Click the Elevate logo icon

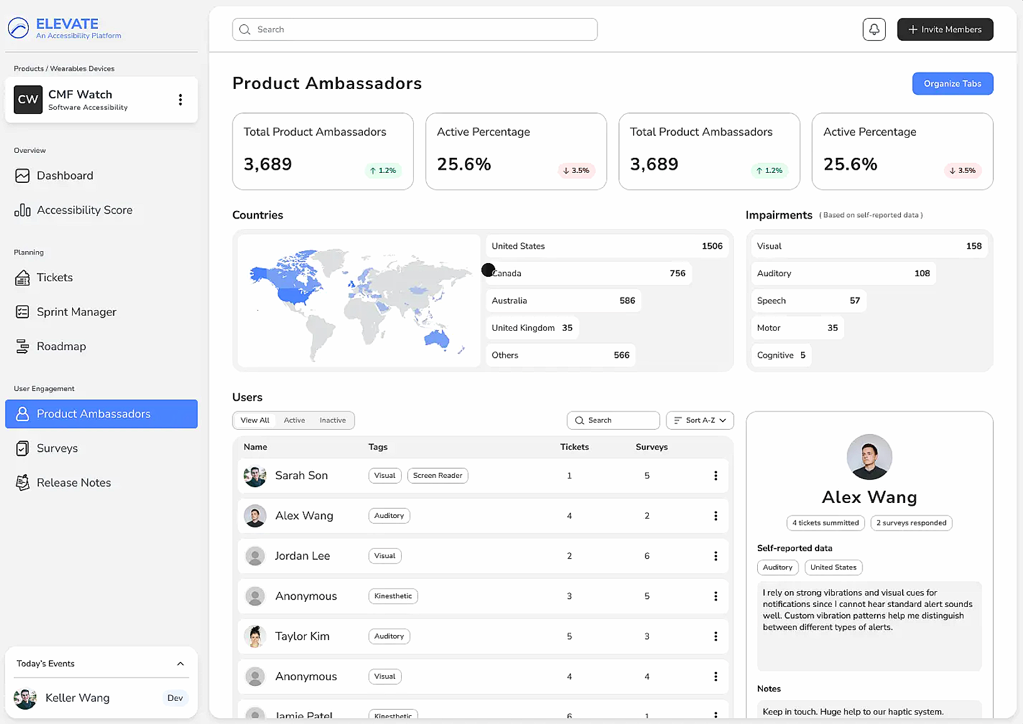tap(18, 28)
